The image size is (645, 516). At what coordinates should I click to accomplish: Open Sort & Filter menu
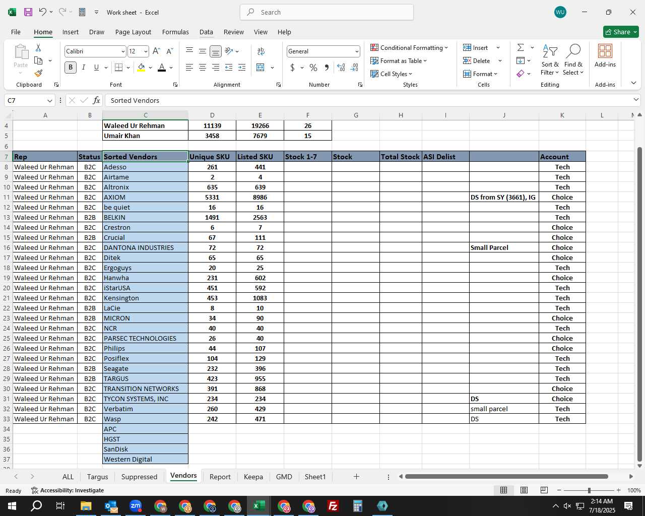click(x=550, y=60)
